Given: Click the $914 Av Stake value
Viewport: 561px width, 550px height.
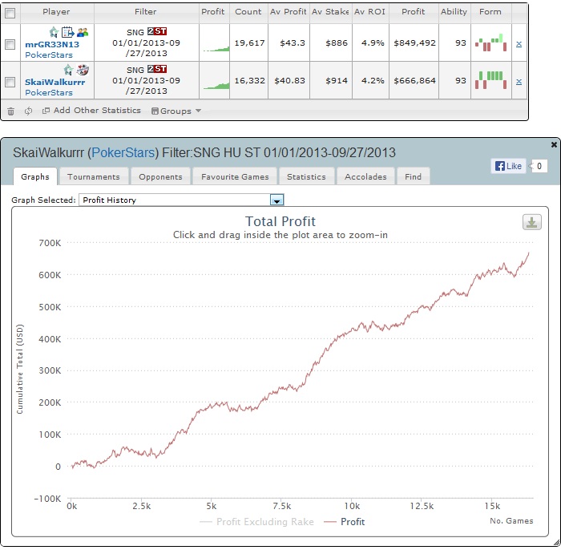Looking at the screenshot, I should point(337,81).
